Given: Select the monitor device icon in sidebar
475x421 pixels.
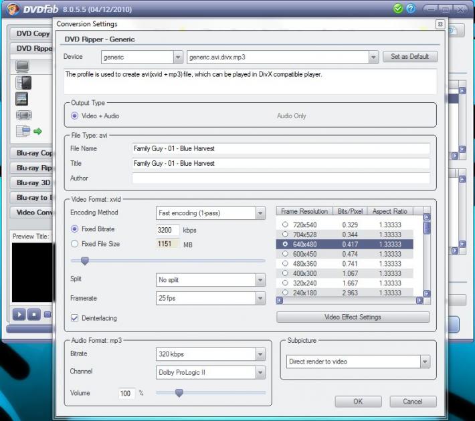Looking at the screenshot, I should tap(23, 66).
